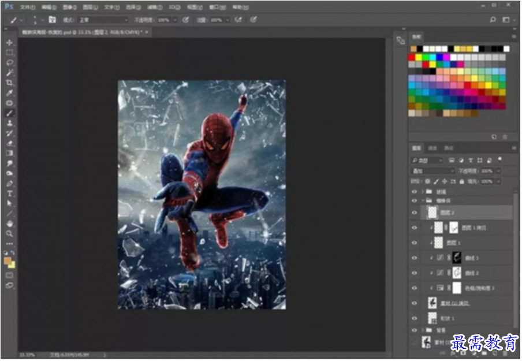Open Layers panel fill dropdown arrow
The width and height of the screenshot is (522, 361).
(498, 181)
